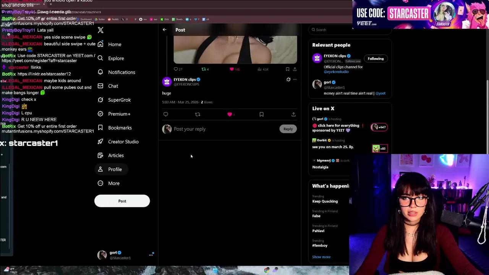
Task: Open Articles in the sidebar
Action: click(x=110, y=155)
